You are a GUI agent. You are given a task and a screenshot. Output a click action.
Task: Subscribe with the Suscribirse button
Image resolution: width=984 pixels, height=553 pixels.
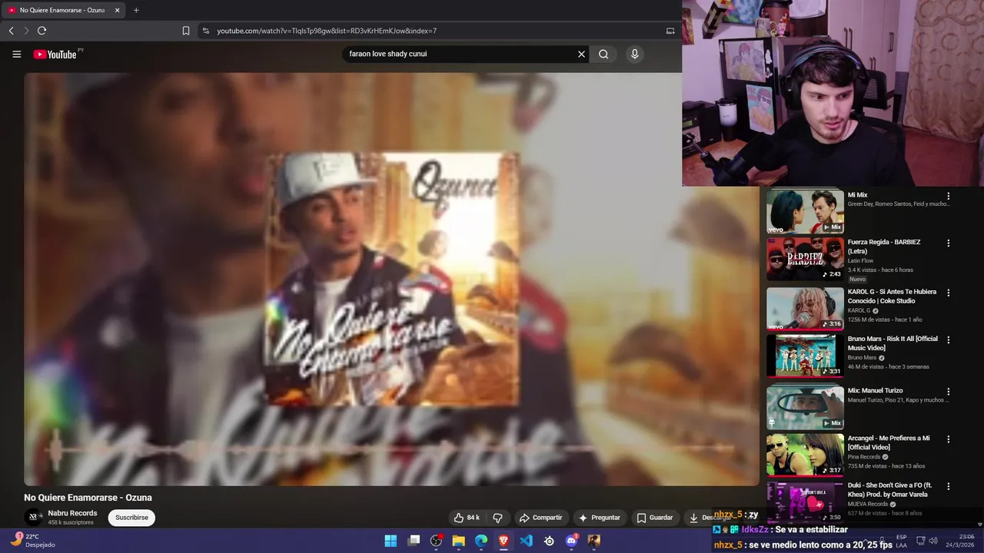(131, 518)
